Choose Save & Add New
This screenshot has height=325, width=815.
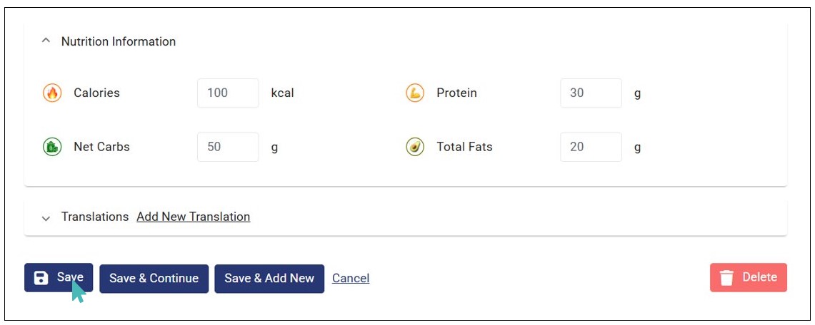(269, 278)
